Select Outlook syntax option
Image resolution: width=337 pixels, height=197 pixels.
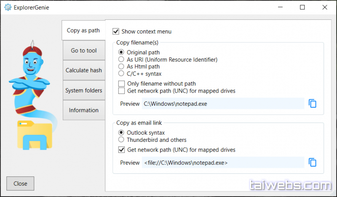coord(121,133)
